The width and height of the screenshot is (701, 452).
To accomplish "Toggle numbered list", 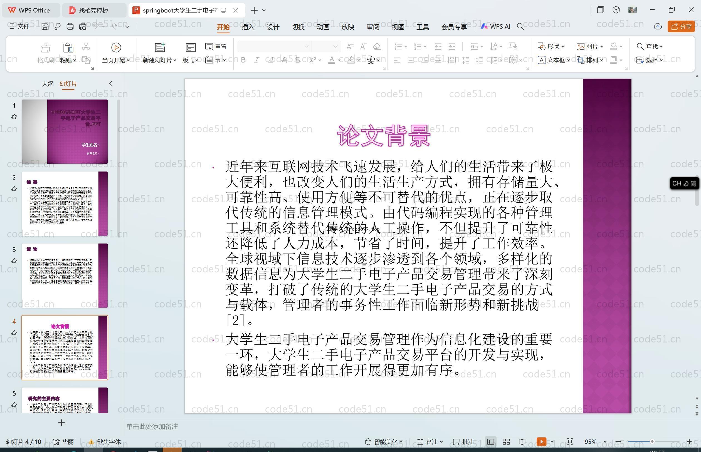I will pos(418,46).
